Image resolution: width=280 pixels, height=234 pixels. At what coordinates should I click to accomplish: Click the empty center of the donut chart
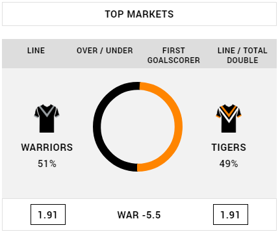[138, 127]
